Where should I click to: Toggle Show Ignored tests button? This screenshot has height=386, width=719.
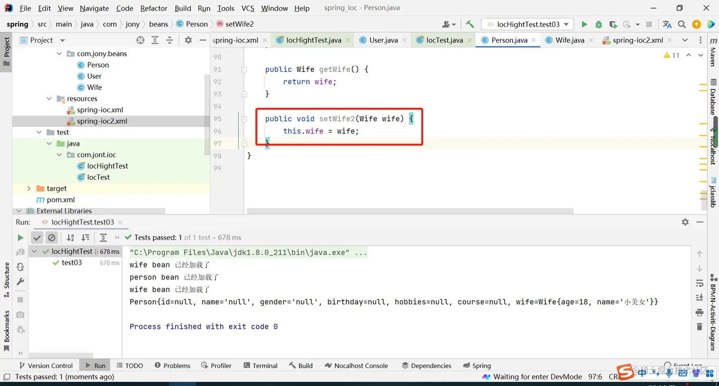click(x=52, y=238)
